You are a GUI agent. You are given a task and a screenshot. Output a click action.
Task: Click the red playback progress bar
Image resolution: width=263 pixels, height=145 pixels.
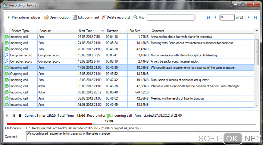point(50,124)
